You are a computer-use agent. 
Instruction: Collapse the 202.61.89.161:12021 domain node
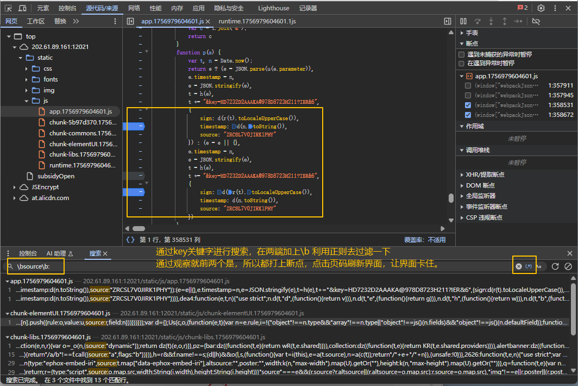[x=15, y=47]
